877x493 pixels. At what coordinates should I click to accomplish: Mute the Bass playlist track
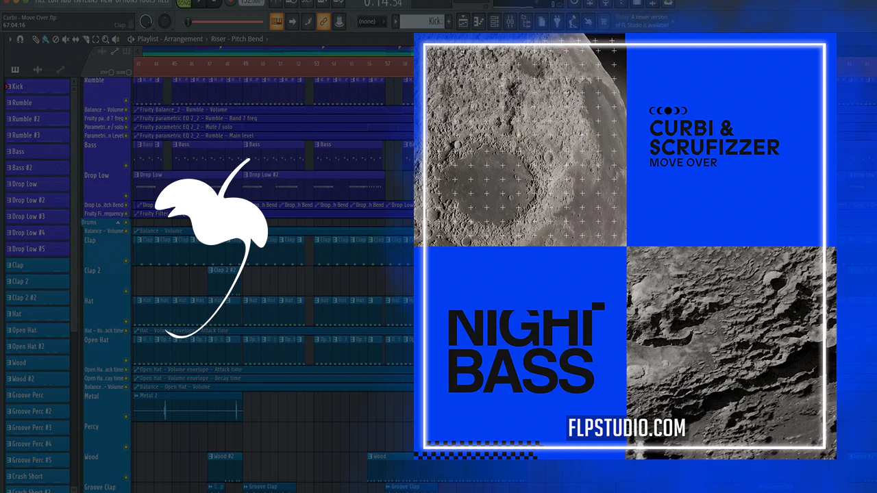(x=126, y=166)
